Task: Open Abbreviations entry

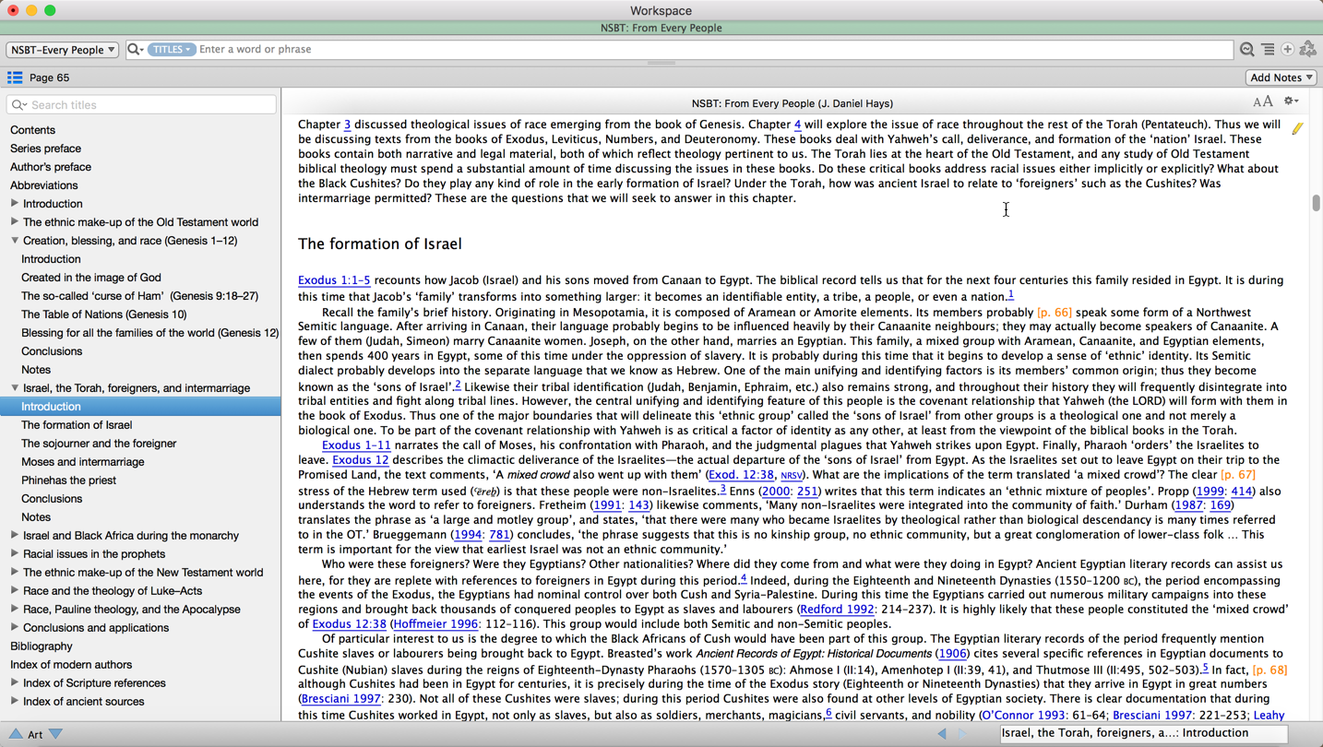Action: [44, 185]
